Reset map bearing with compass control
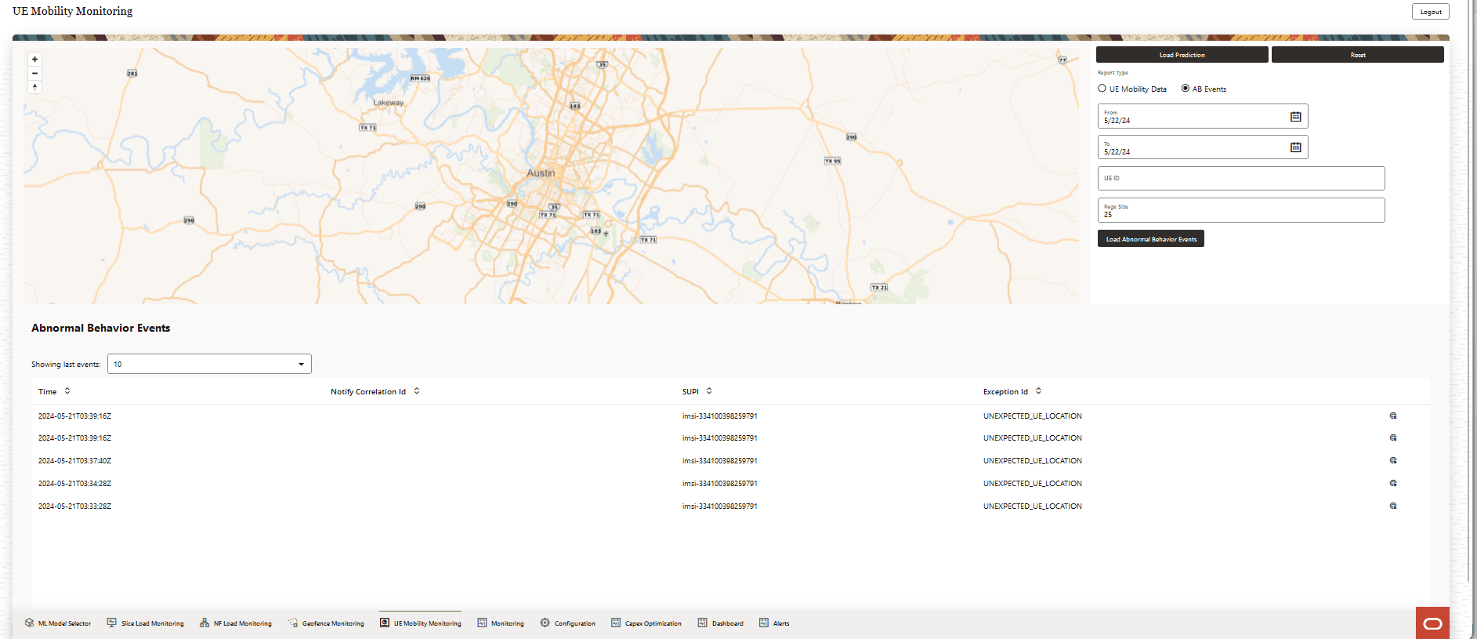 (x=34, y=87)
